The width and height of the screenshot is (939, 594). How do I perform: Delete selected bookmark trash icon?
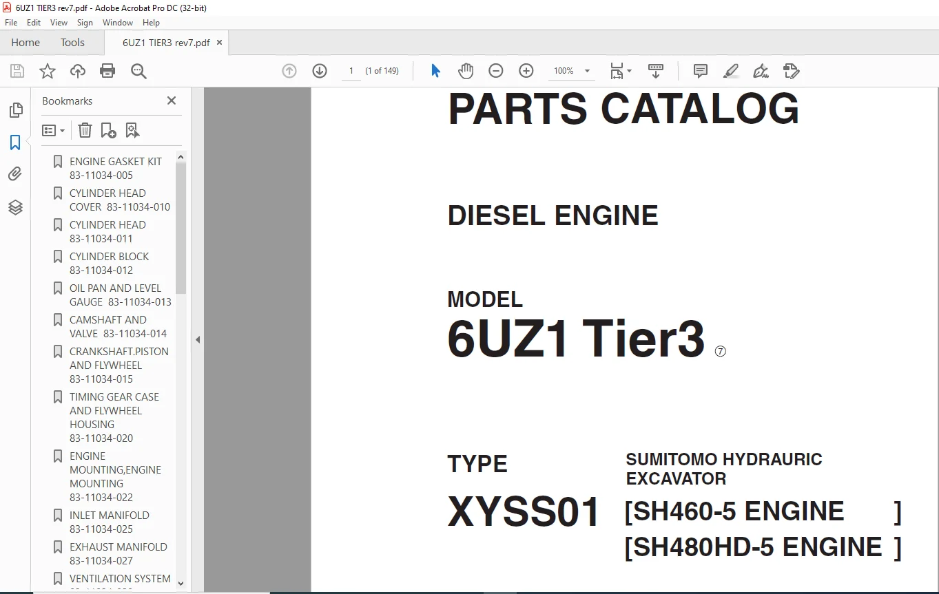pyautogui.click(x=85, y=130)
